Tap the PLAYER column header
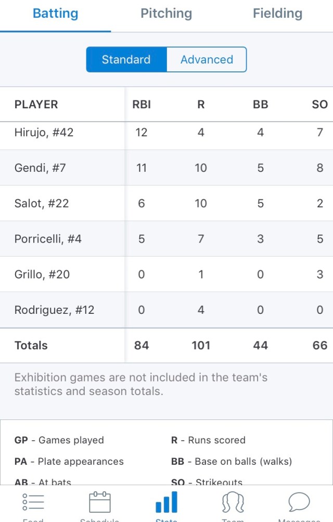 pyautogui.click(x=36, y=105)
